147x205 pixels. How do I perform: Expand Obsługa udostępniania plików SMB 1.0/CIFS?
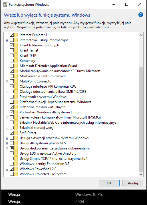tap(7, 92)
